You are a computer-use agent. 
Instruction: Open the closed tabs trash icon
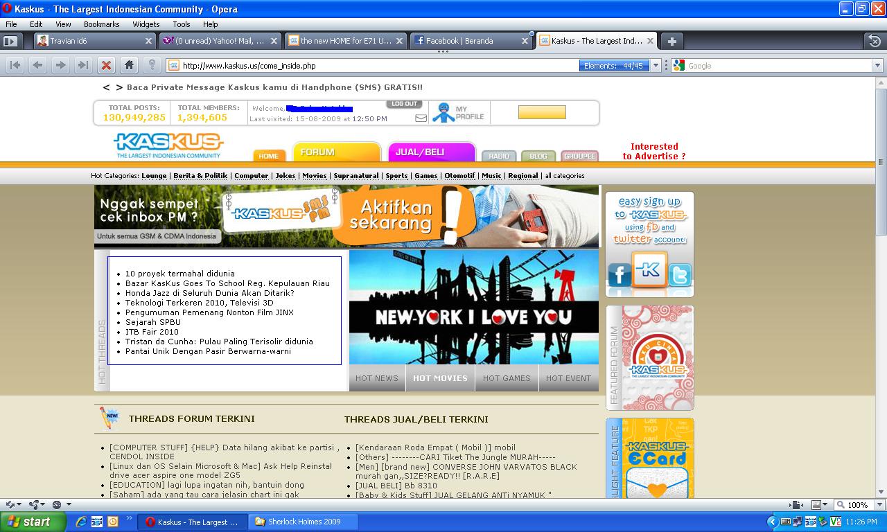click(875, 41)
